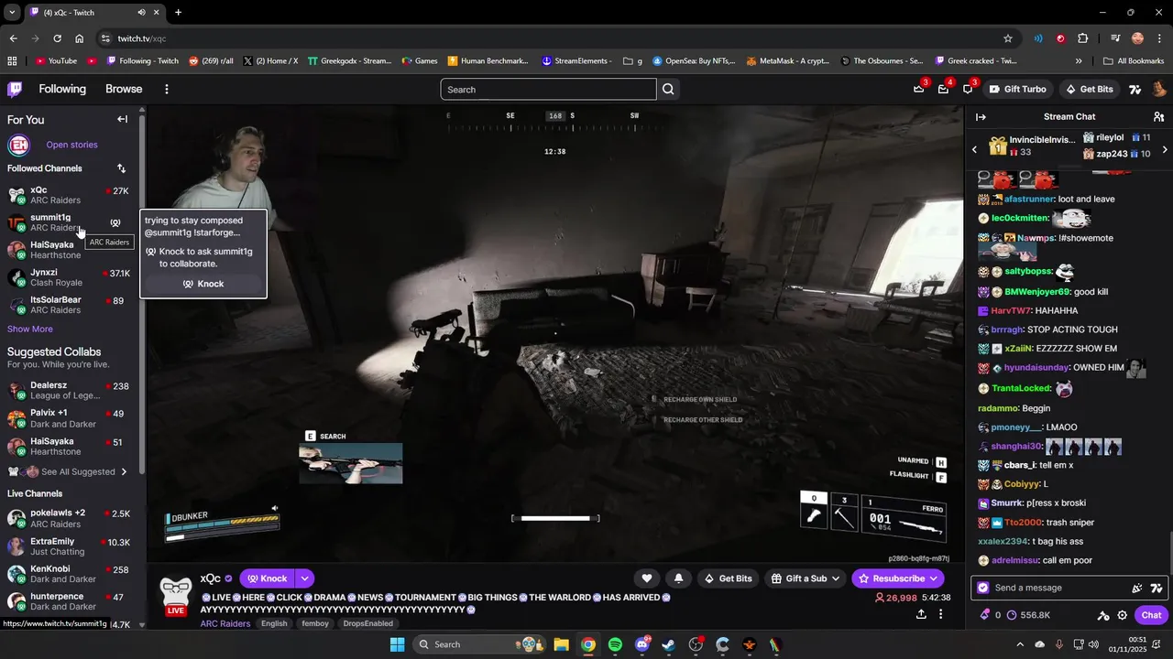This screenshot has height=659, width=1173.
Task: Open the whispers speech bubble icon
Action: click(x=968, y=89)
